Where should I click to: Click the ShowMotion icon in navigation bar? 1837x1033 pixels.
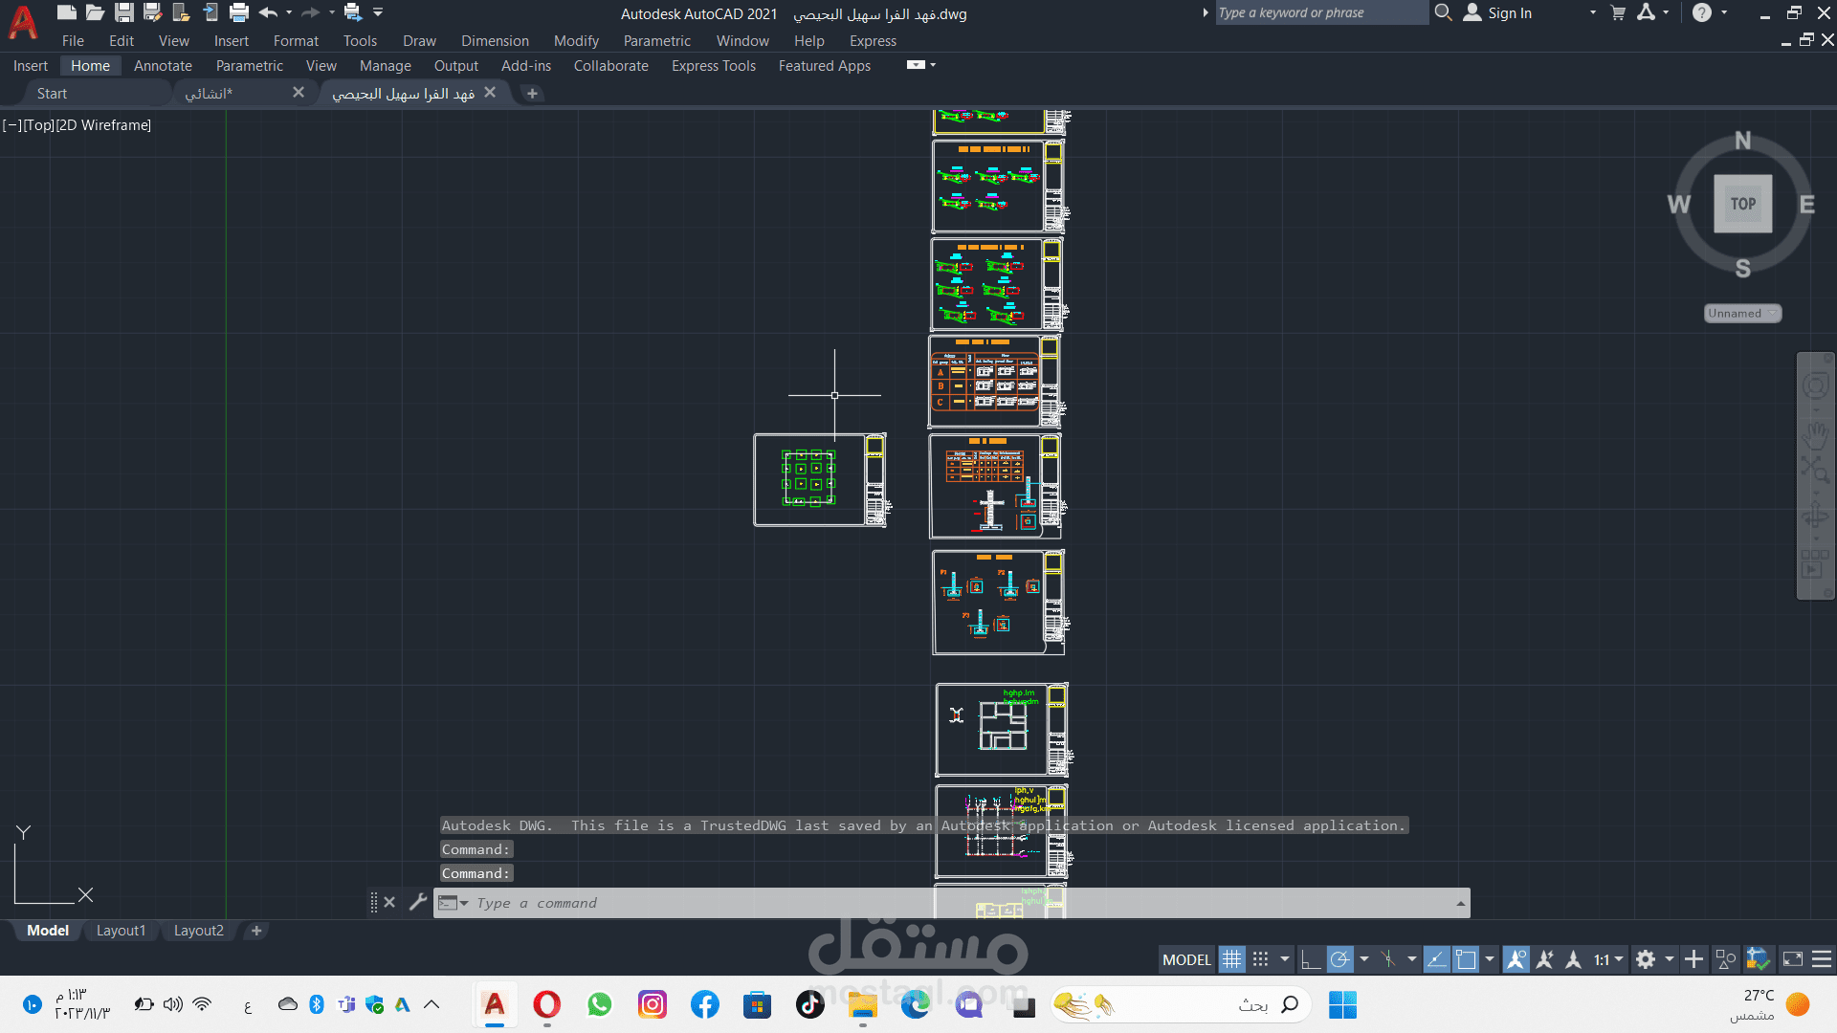[x=1815, y=563]
